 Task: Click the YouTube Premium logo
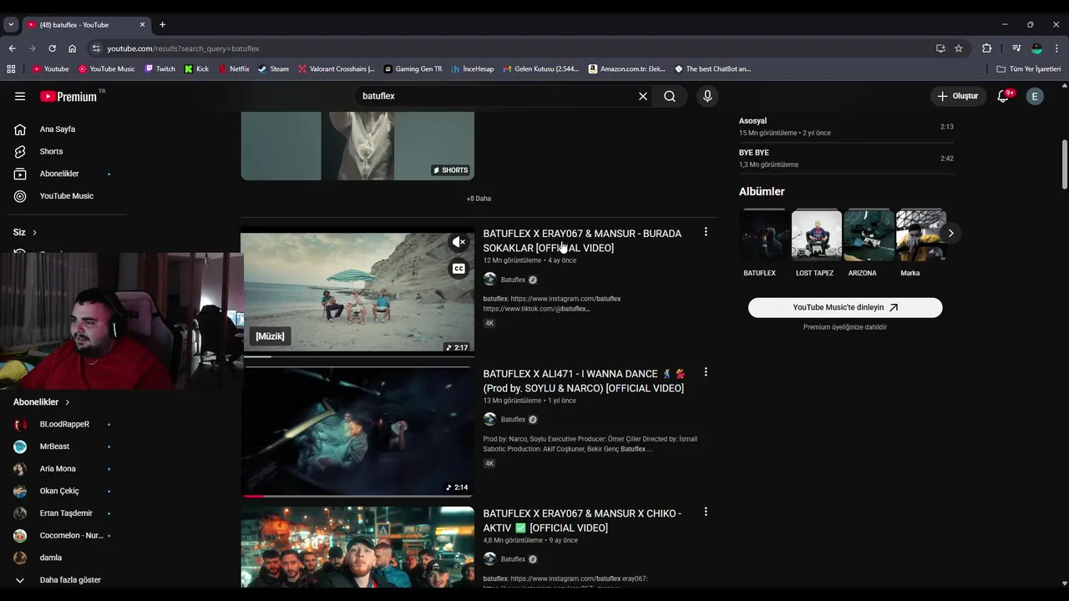tap(68, 96)
